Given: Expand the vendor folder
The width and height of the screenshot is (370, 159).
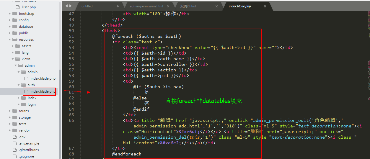Looking at the screenshot, I should pyautogui.click(x=10, y=130).
